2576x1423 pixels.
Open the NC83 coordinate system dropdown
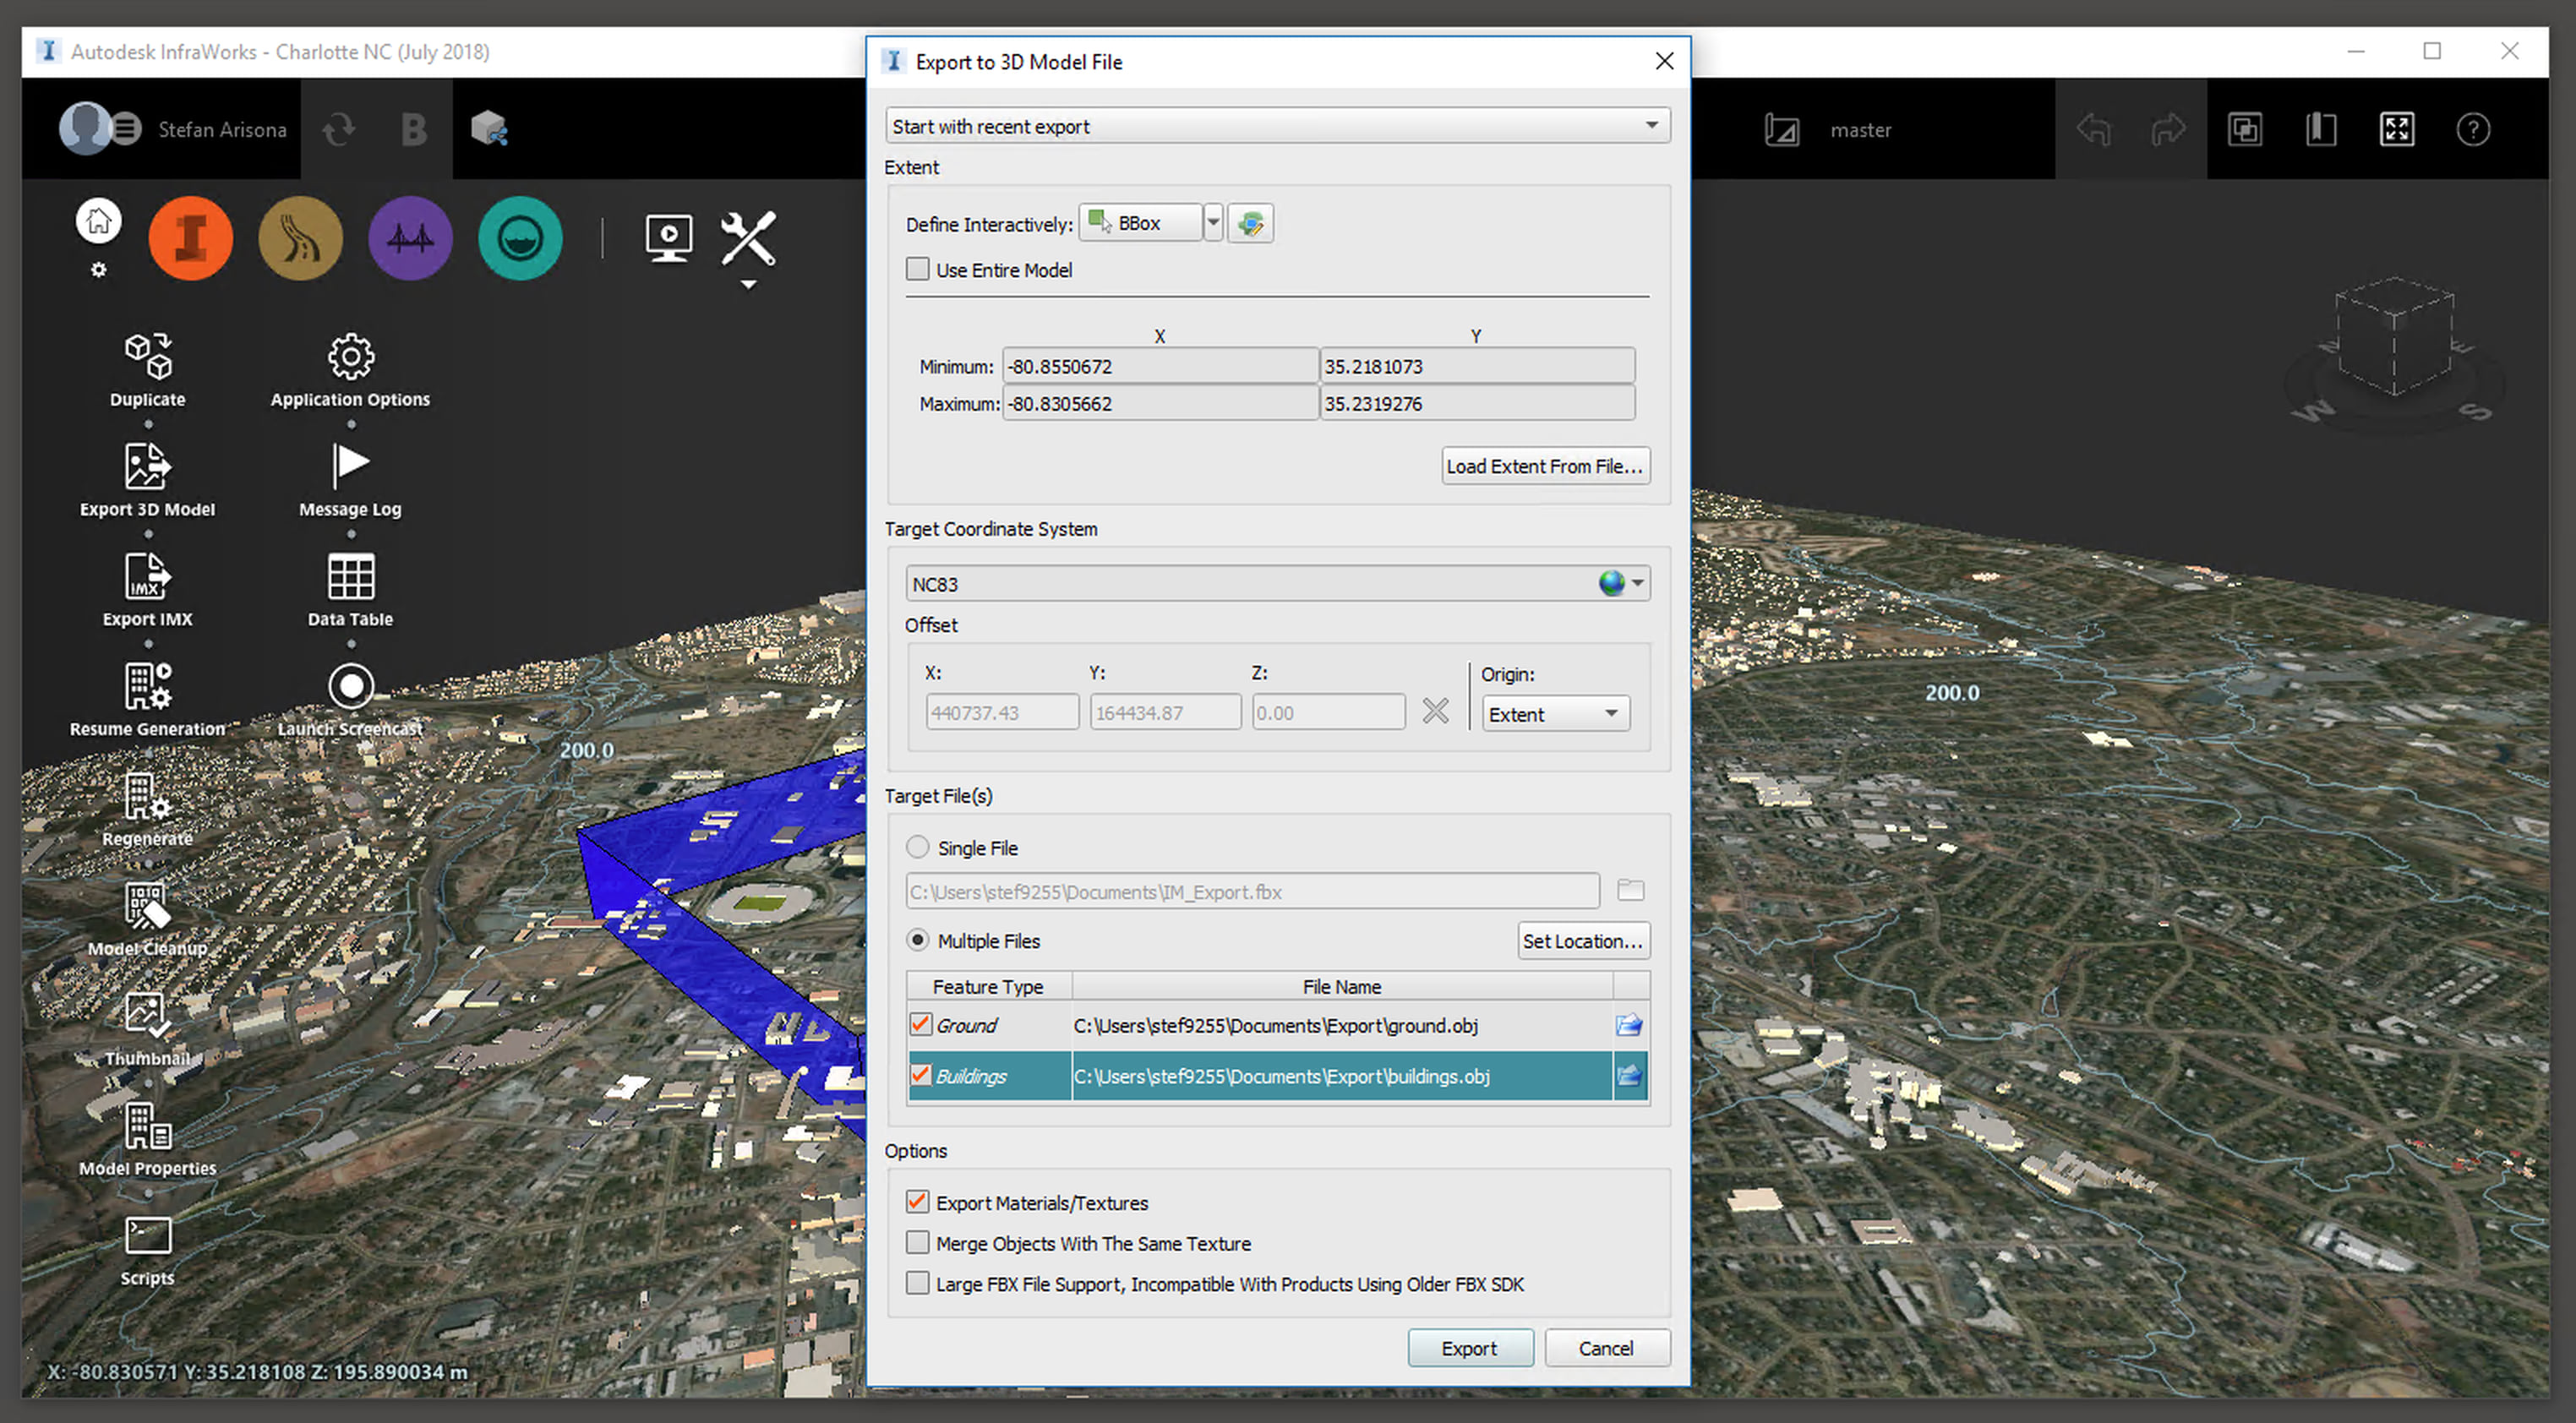pyautogui.click(x=1637, y=583)
